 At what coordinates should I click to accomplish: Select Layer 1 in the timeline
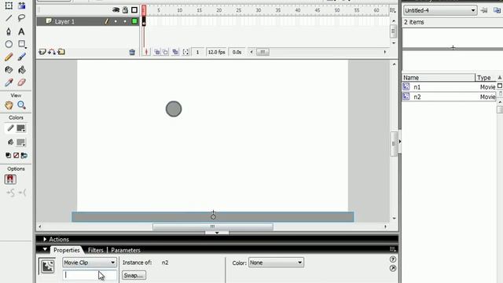(x=64, y=21)
